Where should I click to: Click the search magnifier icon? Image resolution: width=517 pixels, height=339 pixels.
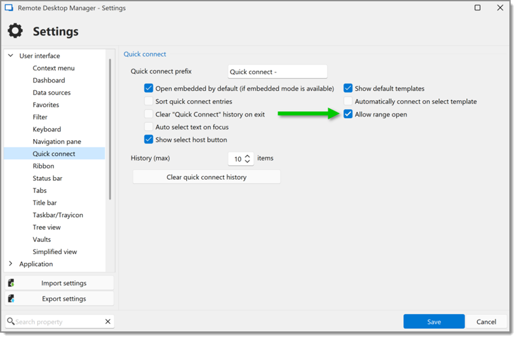coord(11,322)
